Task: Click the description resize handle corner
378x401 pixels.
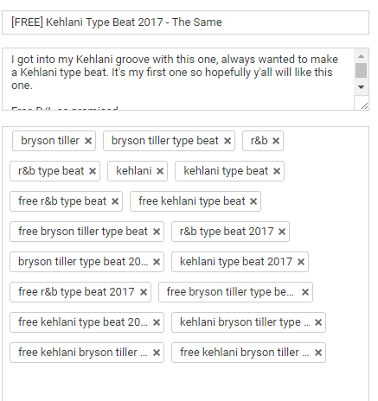Action: 364,105
